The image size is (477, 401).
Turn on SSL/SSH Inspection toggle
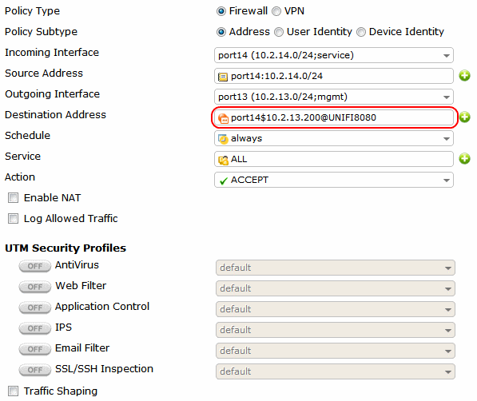pos(34,370)
